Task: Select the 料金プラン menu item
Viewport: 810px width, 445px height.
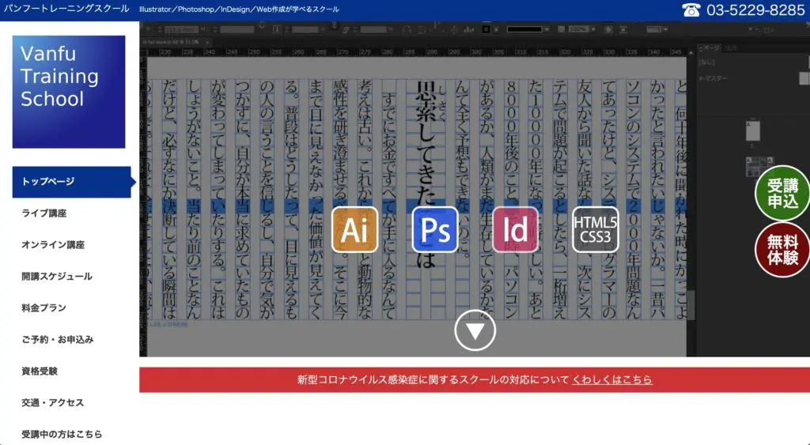Action: [44, 308]
